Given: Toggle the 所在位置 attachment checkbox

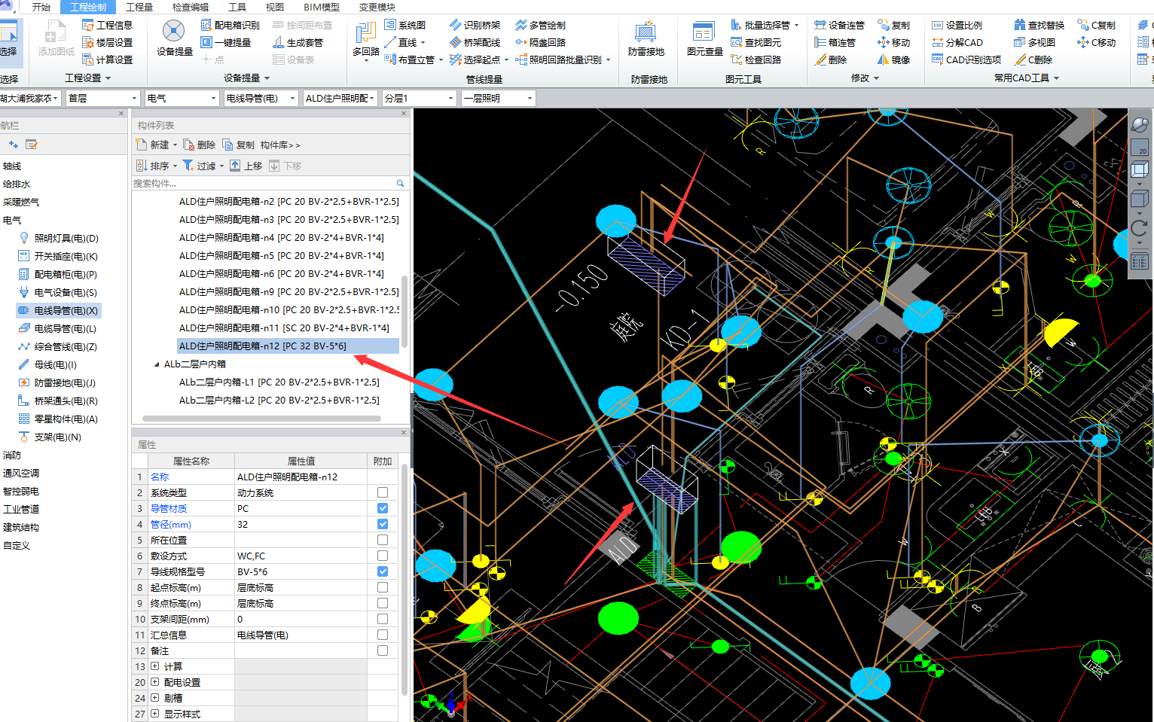Looking at the screenshot, I should (383, 540).
